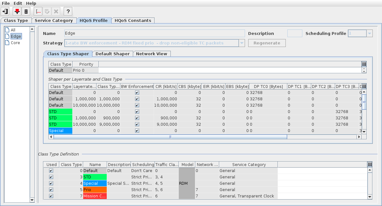Toggle Used checkbox for the Prio class
This screenshot has height=206, width=382.
click(x=51, y=190)
